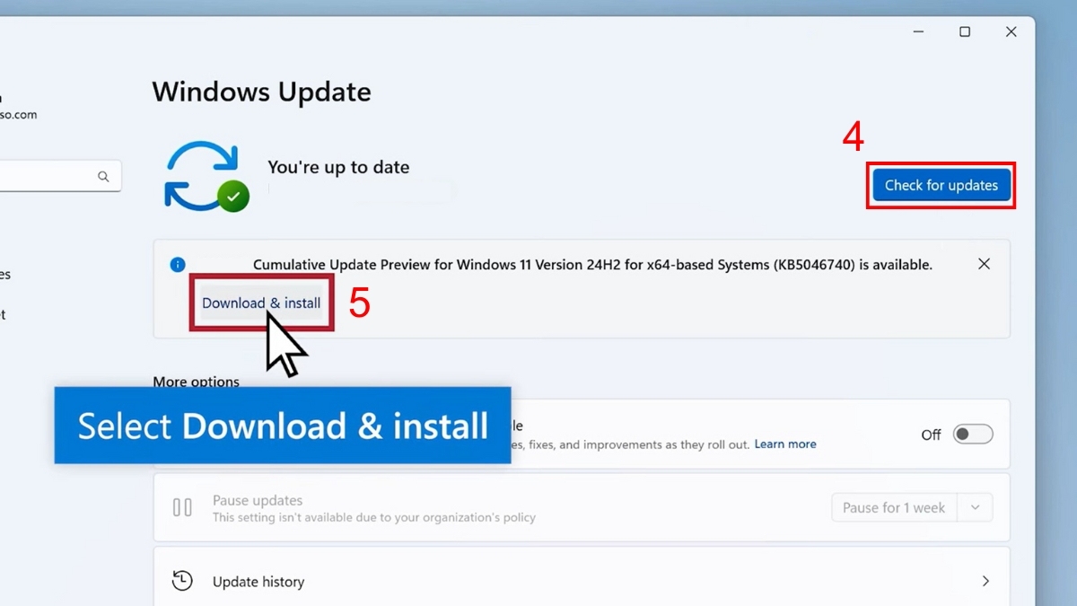1077x606 pixels.
Task: Select Download & install link
Action: pos(261,303)
